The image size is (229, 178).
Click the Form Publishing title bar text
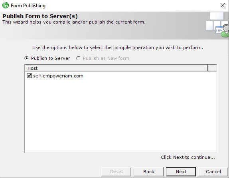coord(28,6)
